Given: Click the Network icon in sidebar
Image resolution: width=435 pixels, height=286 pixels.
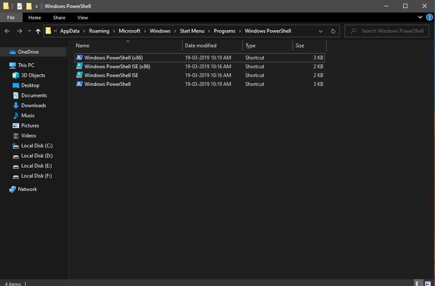Looking at the screenshot, I should [x=13, y=189].
